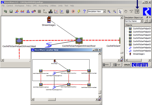Maximize the RiverWare Locator View window
The image size is (152, 105).
point(97,50)
